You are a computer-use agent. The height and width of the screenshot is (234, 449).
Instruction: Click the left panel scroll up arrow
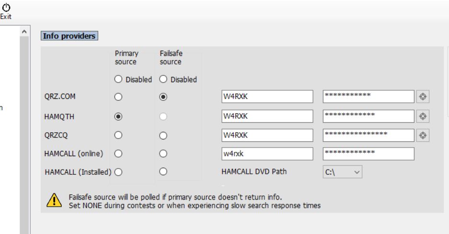pos(24,32)
